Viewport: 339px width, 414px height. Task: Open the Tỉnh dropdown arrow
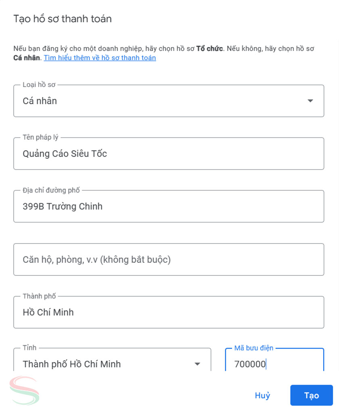(x=197, y=364)
